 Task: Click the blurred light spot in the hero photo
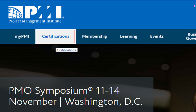click(x=95, y=55)
